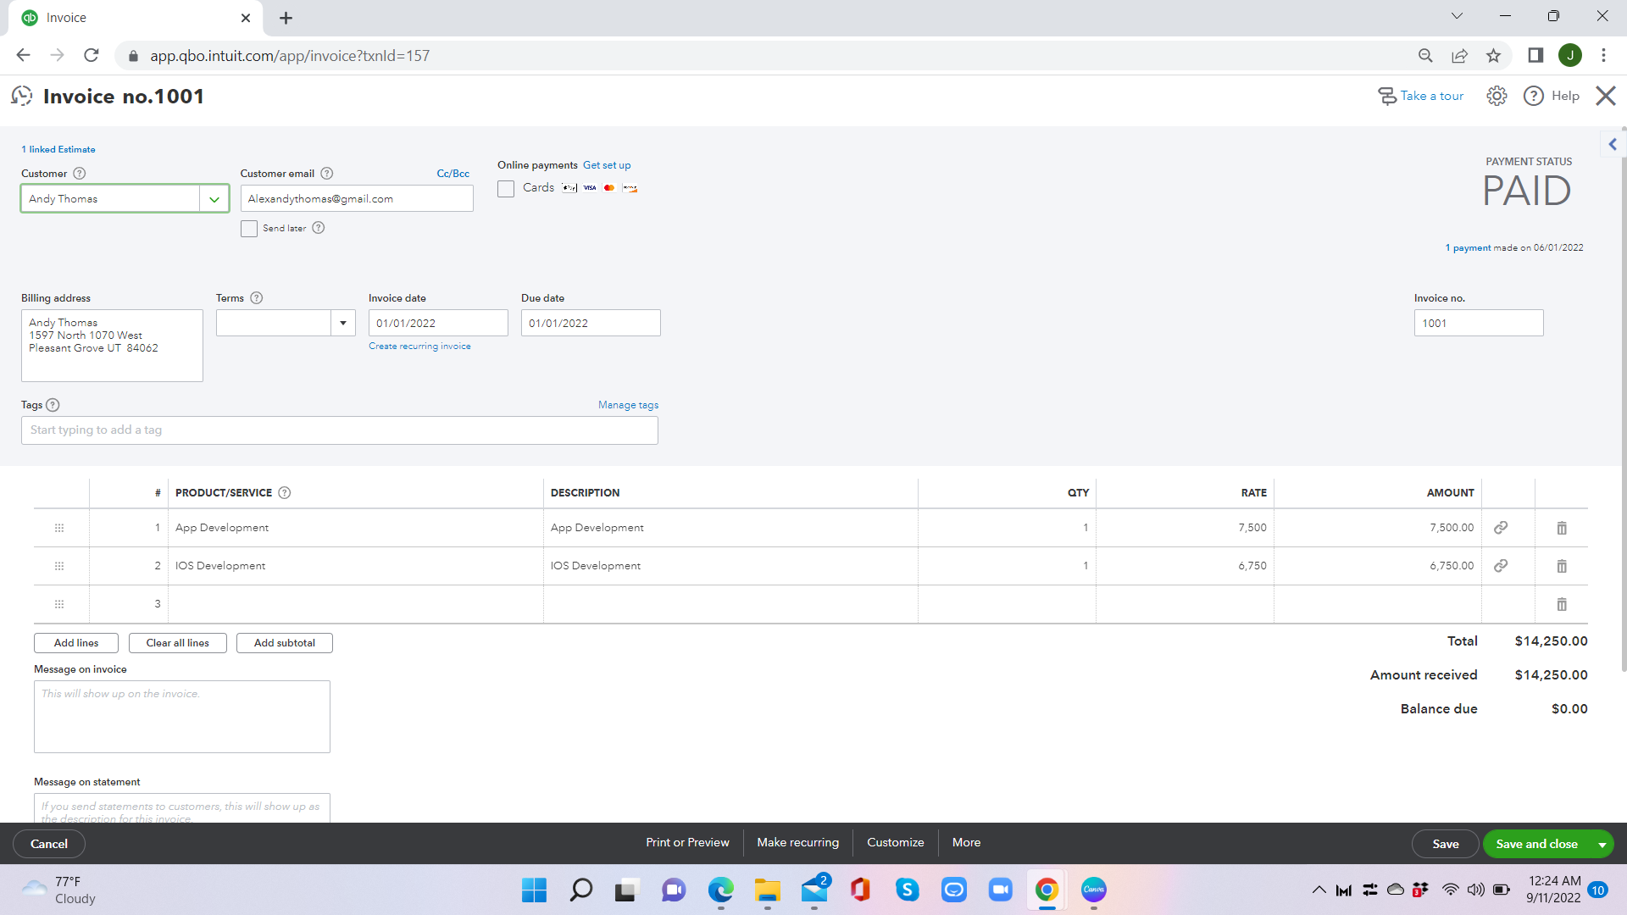The width and height of the screenshot is (1627, 915).
Task: Enable the Cards online payment checkbox
Action: pyautogui.click(x=506, y=189)
